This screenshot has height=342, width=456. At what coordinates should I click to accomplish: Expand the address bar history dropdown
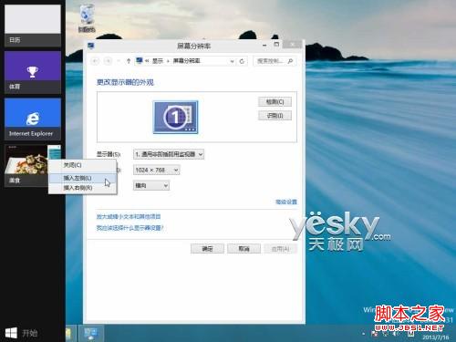tap(232, 61)
